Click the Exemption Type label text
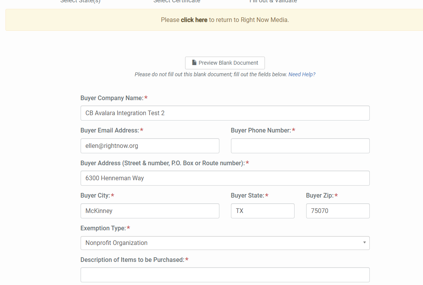This screenshot has height=285, width=423. click(x=103, y=228)
